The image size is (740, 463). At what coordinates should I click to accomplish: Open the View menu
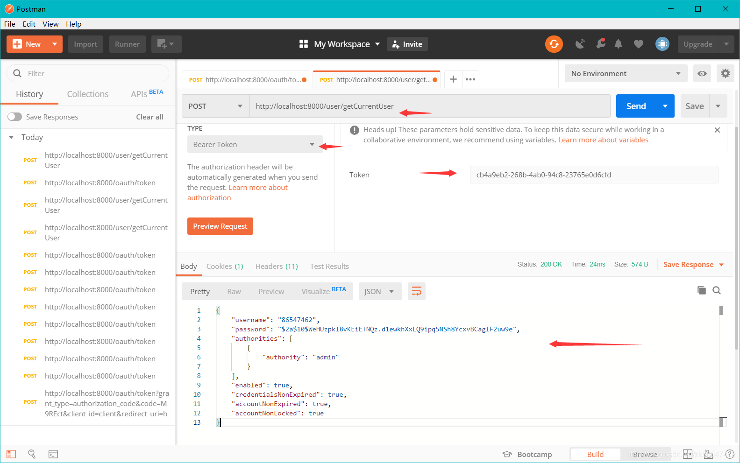tap(50, 24)
